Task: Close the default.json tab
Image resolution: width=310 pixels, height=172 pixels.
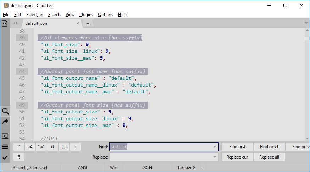Action: 78,23
